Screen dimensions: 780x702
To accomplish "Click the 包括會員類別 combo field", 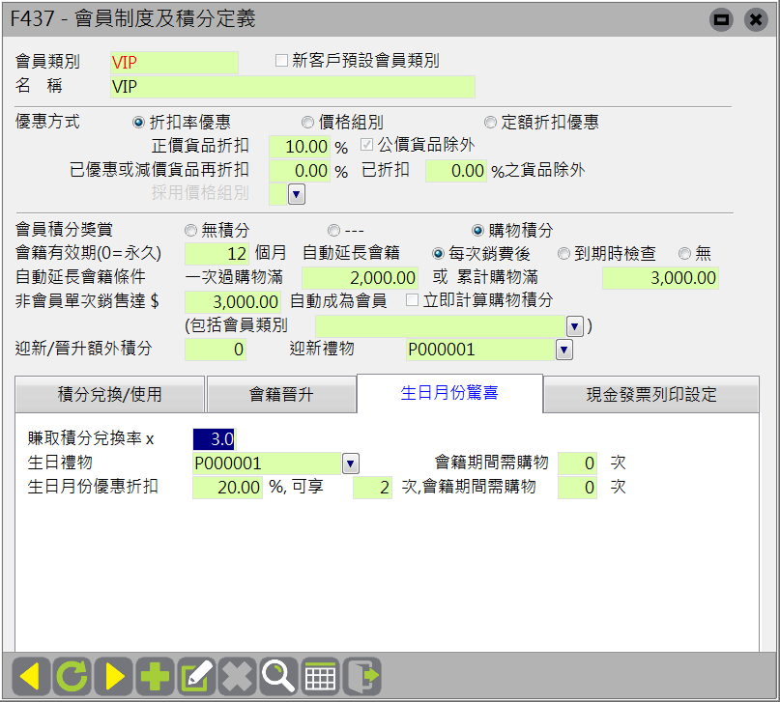I will [x=440, y=326].
